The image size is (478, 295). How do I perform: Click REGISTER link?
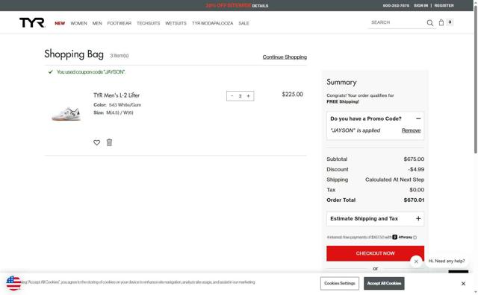pos(444,5)
